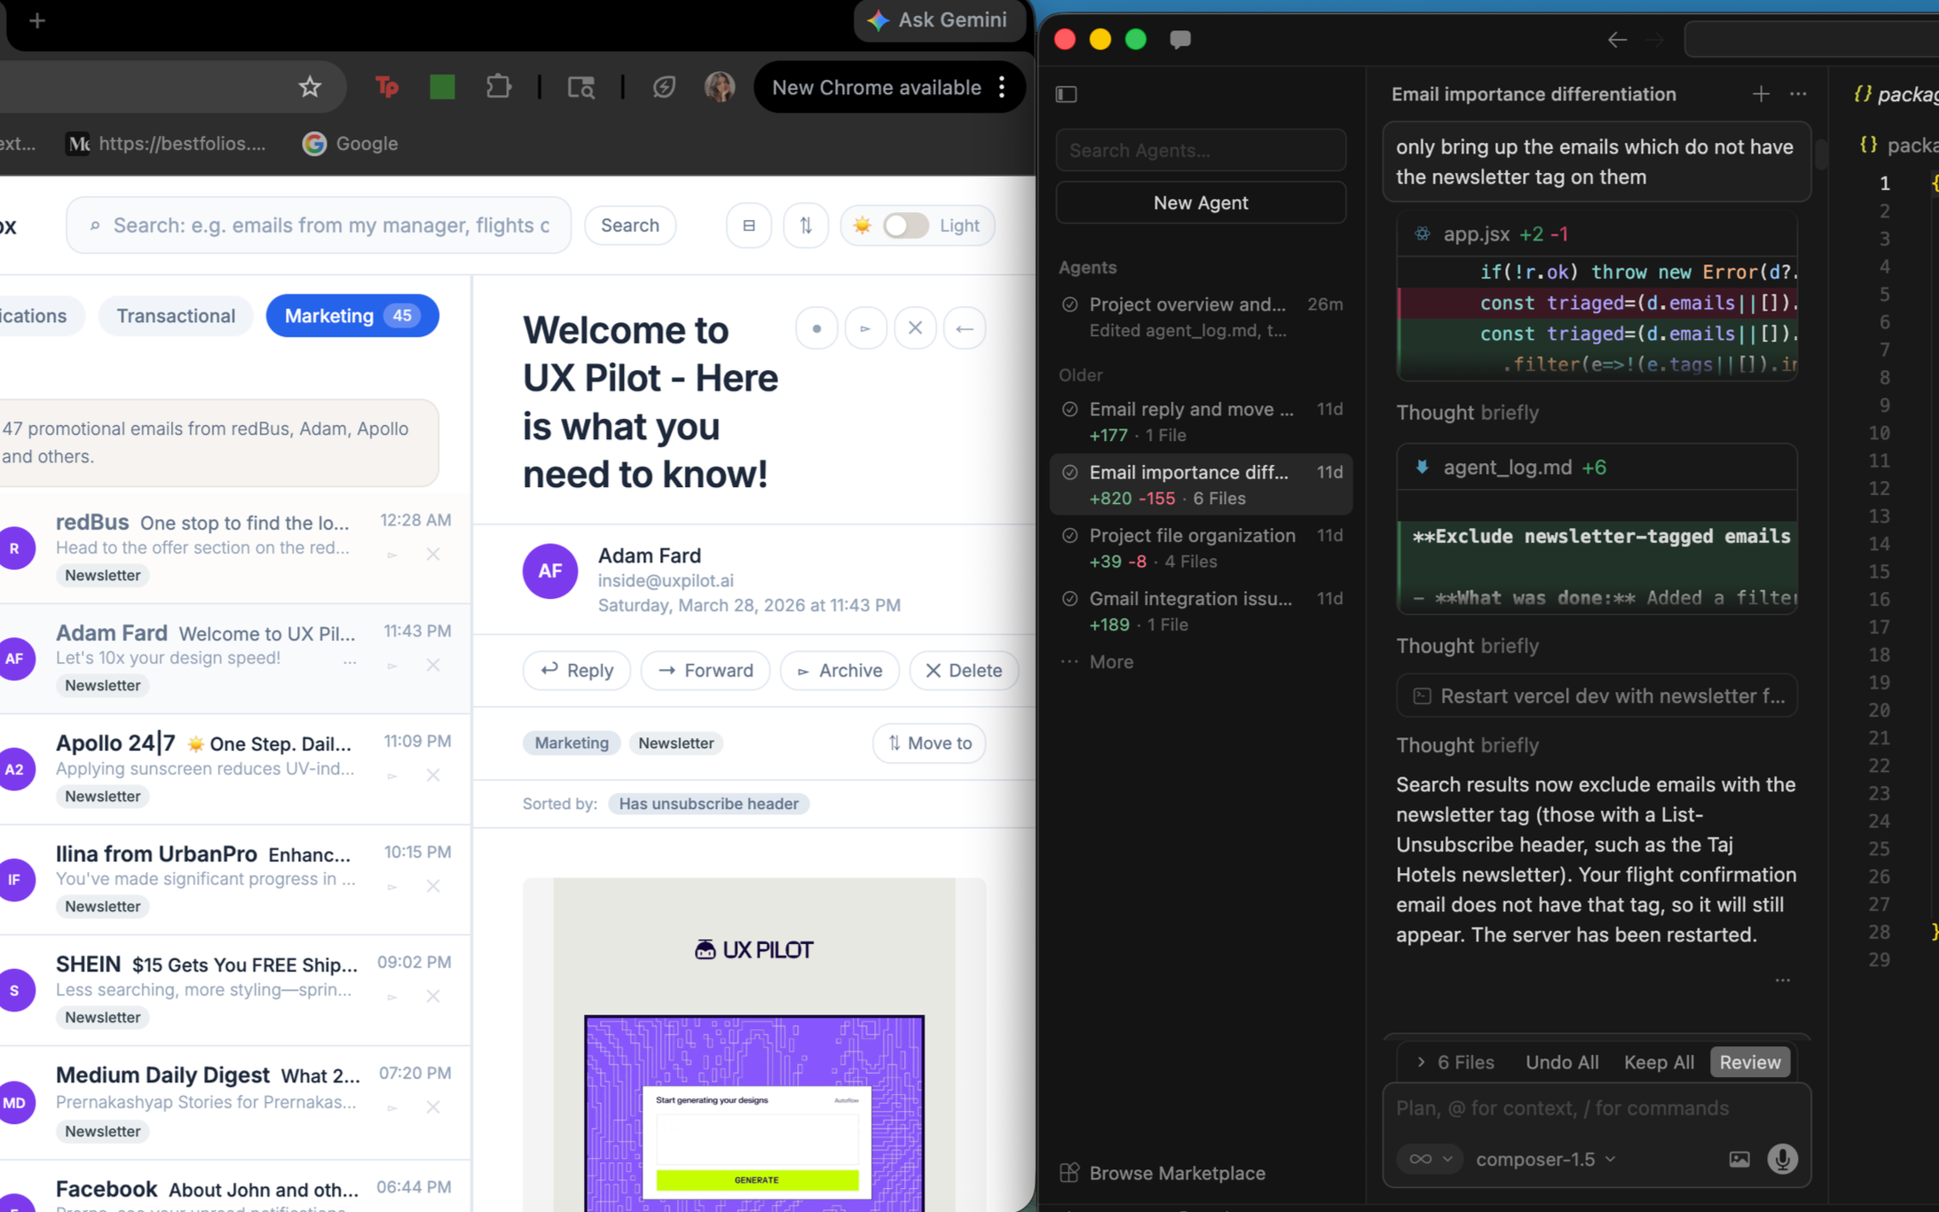1939x1212 pixels.
Task: Open the composer-1.5 model dropdown
Action: click(x=1544, y=1159)
